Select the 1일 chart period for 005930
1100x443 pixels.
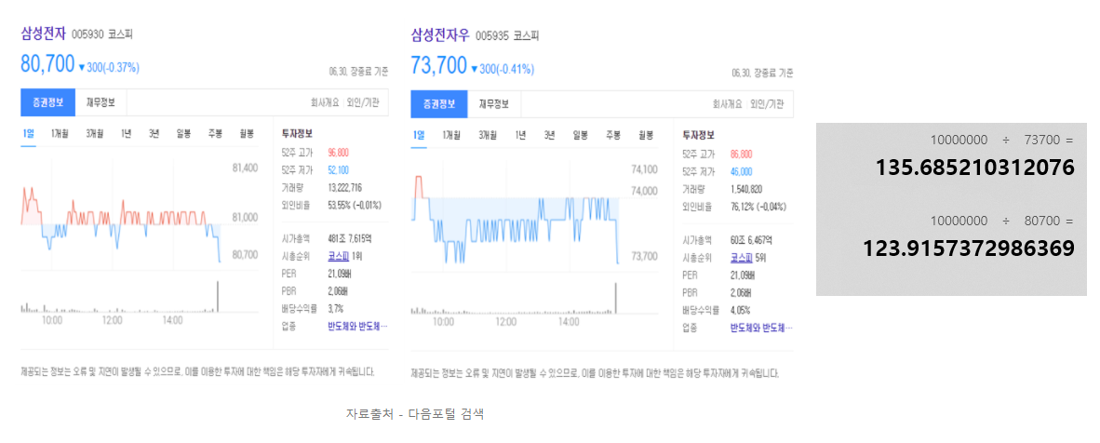pos(28,133)
